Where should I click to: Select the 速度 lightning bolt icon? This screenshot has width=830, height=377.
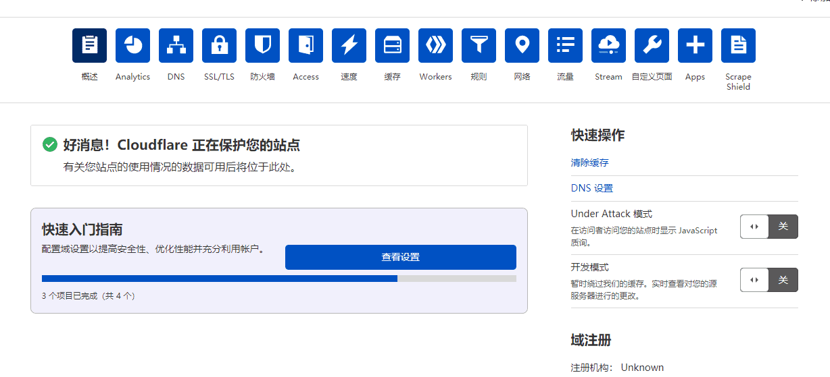pos(349,45)
